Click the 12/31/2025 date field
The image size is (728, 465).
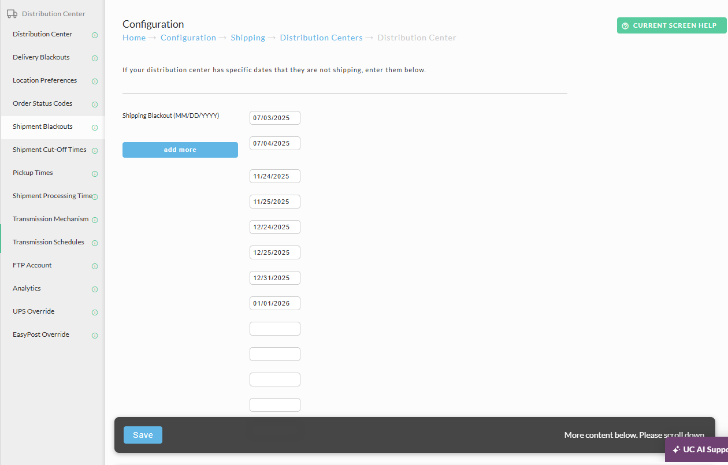click(x=275, y=278)
